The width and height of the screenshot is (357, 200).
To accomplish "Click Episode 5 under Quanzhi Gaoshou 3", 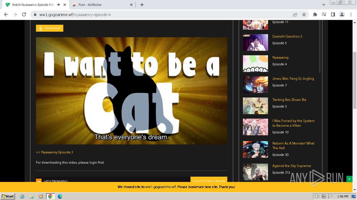I will tap(279, 43).
